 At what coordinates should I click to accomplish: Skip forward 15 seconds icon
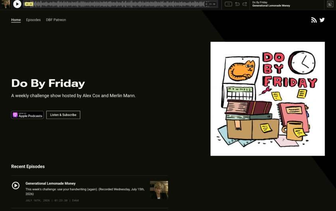coord(245,4)
